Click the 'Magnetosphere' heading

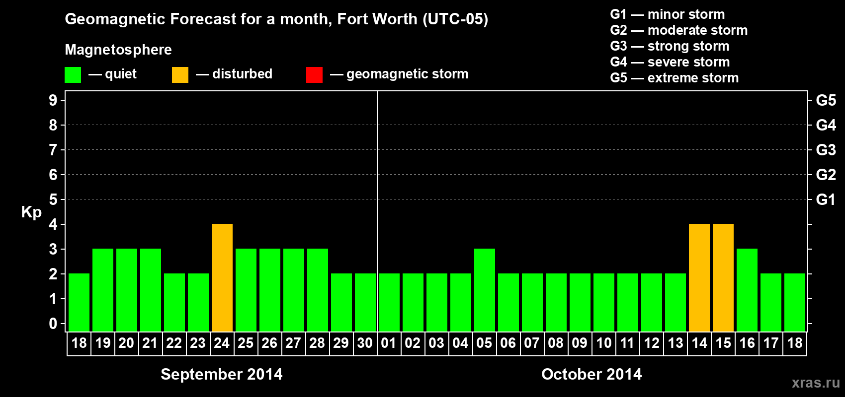(118, 50)
